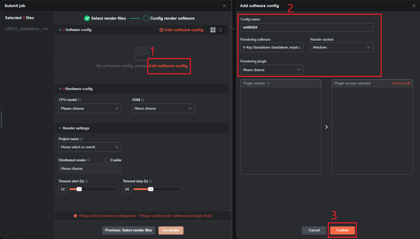The height and width of the screenshot is (239, 420).
Task: Switch to list view layout icon
Action: [221, 30]
